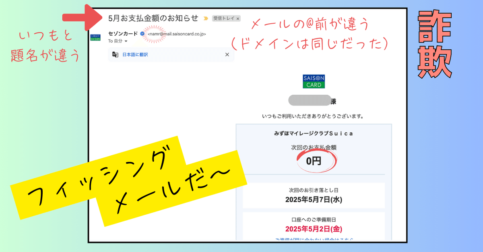Image resolution: width=483 pixels, height=252 pixels.
Task: Click the 口座へのご準備期日 label
Action: 314,221
